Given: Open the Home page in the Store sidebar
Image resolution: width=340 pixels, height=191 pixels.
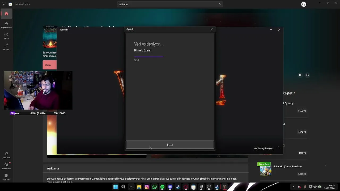Looking at the screenshot, I should (x=6, y=14).
